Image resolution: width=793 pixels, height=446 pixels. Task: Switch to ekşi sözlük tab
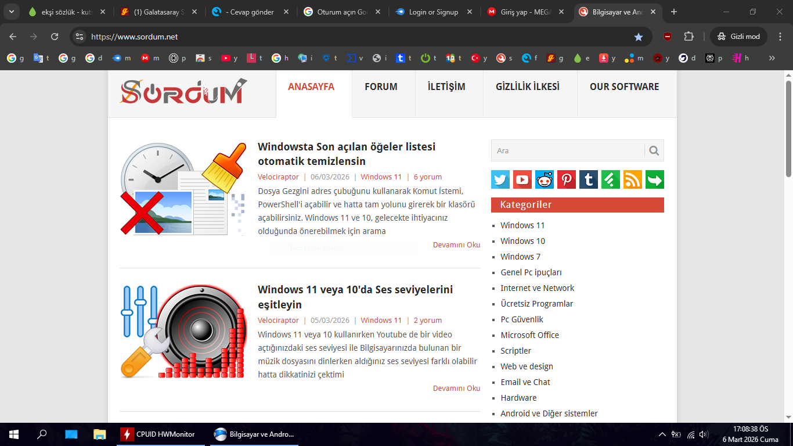(67, 12)
